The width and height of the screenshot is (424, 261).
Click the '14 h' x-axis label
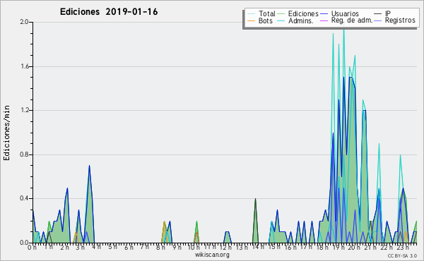tap(258, 247)
